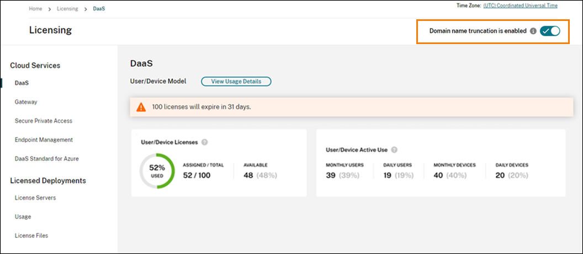Click the User/Device Active Use help icon

pyautogui.click(x=394, y=149)
